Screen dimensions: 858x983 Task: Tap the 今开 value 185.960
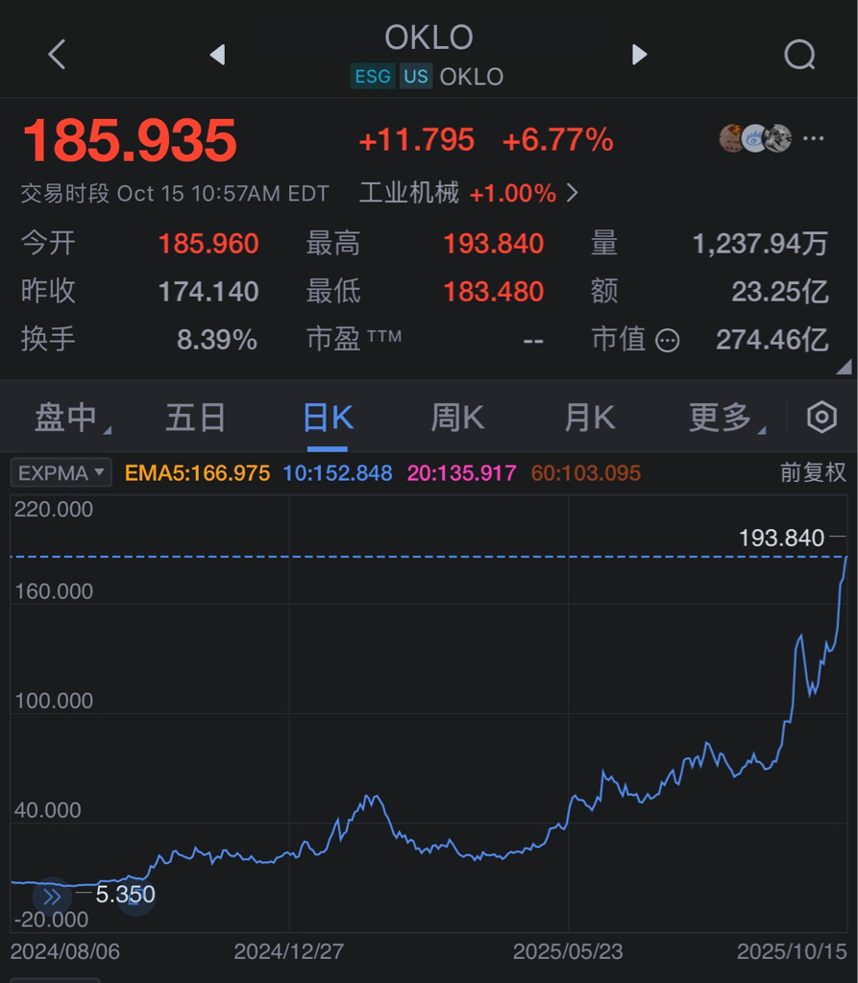208,244
